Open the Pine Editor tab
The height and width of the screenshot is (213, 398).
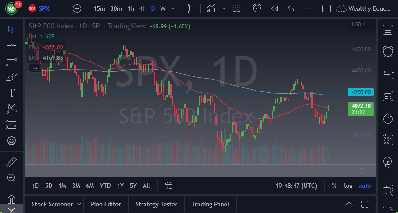(106, 204)
